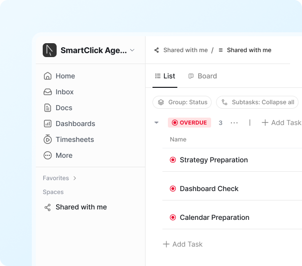Screen dimensions: 302x266
Task: Click share icon beside Shared with me space
Action: (48, 207)
